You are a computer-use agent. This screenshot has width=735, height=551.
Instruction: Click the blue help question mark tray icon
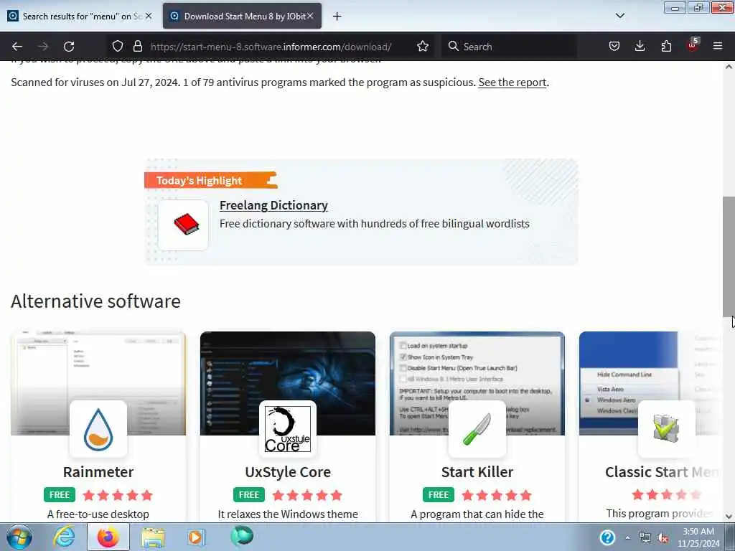point(607,537)
